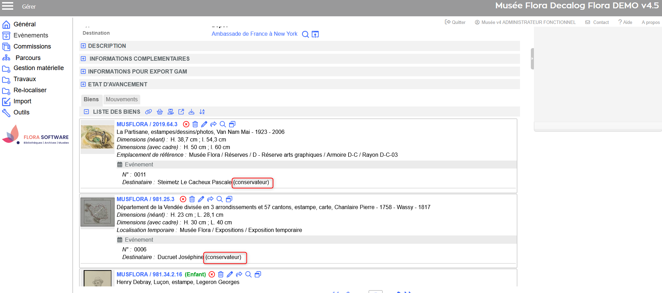This screenshot has height=293, width=662.
Task: Click red remove icon for MUSFLORA / 2019.64.3
Action: (x=186, y=124)
